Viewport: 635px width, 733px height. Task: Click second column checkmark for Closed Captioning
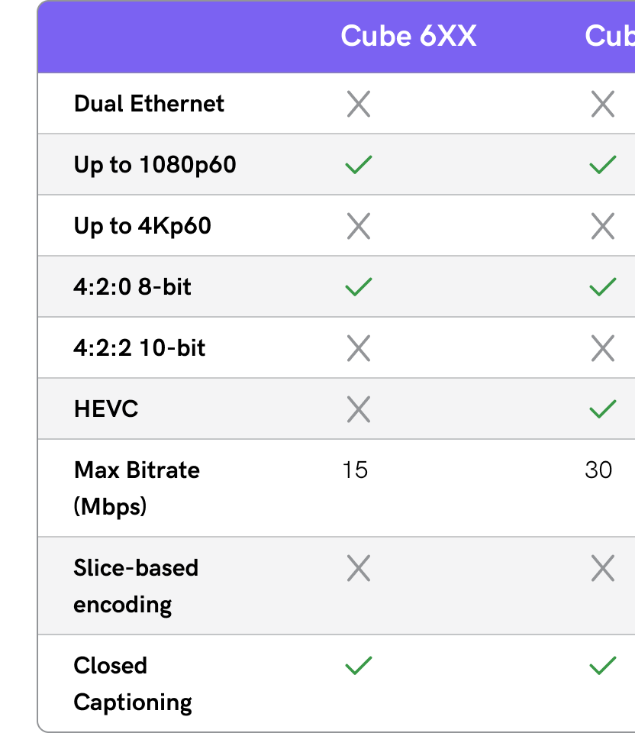602,666
